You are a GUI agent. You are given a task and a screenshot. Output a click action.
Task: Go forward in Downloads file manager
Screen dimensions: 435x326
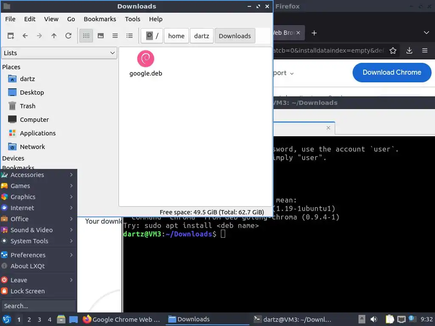tap(40, 36)
